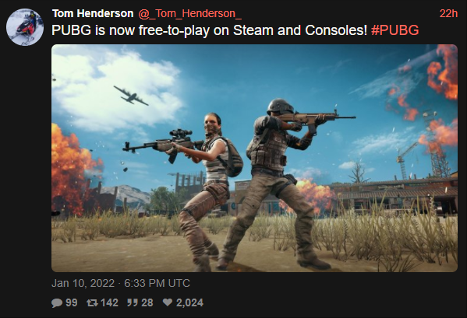Click the tweet text about PUBG free-to-play

[x=210, y=30]
